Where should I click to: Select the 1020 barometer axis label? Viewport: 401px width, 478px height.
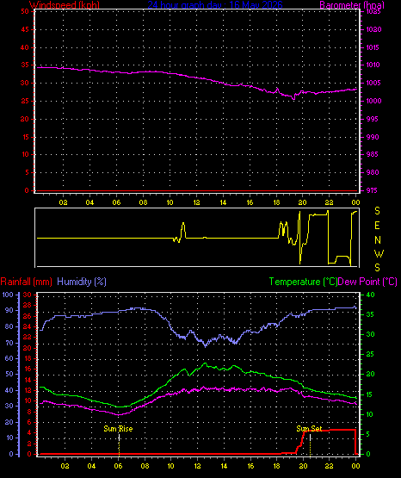pyautogui.click(x=373, y=29)
